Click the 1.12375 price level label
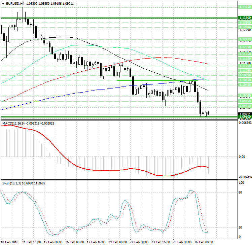 pyautogui.click(x=245, y=39)
